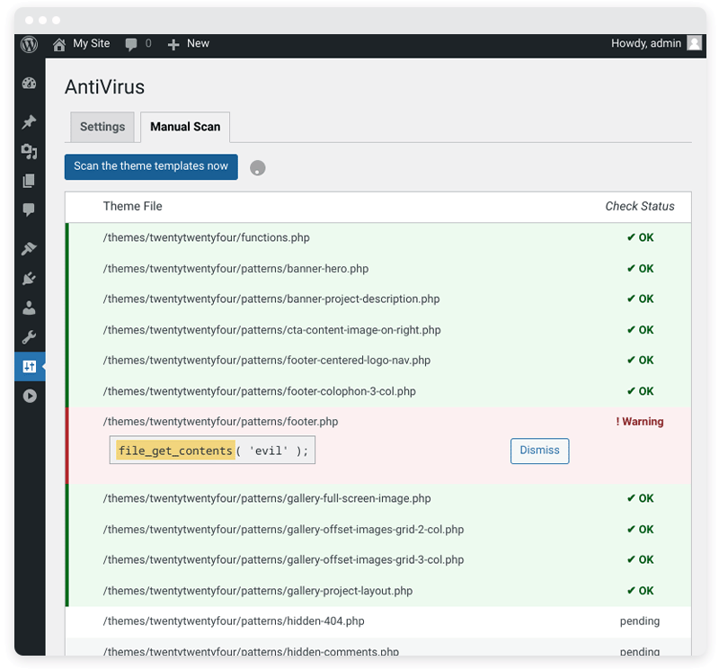
Task: Click the Check Status column header
Action: (640, 206)
